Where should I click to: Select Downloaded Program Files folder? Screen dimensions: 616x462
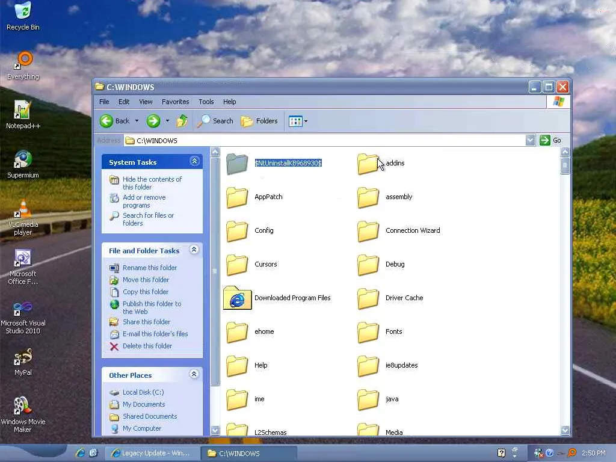tap(277, 298)
